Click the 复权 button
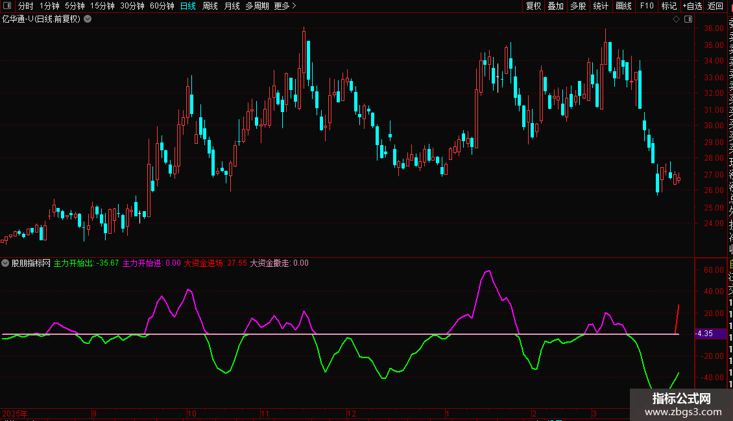The height and width of the screenshot is (421, 733). 533,6
